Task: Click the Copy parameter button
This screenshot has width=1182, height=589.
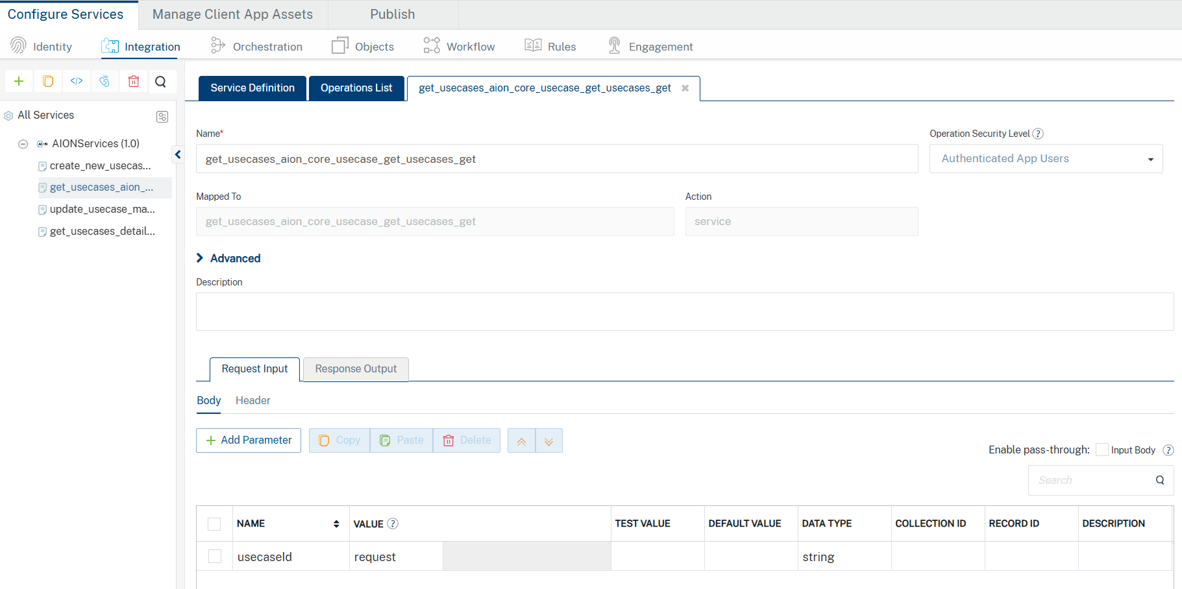Action: click(x=339, y=440)
